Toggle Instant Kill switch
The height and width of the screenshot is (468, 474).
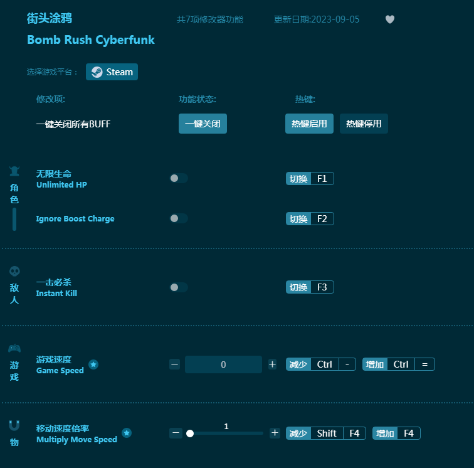tap(179, 287)
